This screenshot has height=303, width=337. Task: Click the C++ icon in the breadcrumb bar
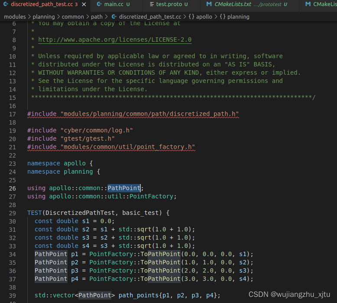(x=114, y=17)
